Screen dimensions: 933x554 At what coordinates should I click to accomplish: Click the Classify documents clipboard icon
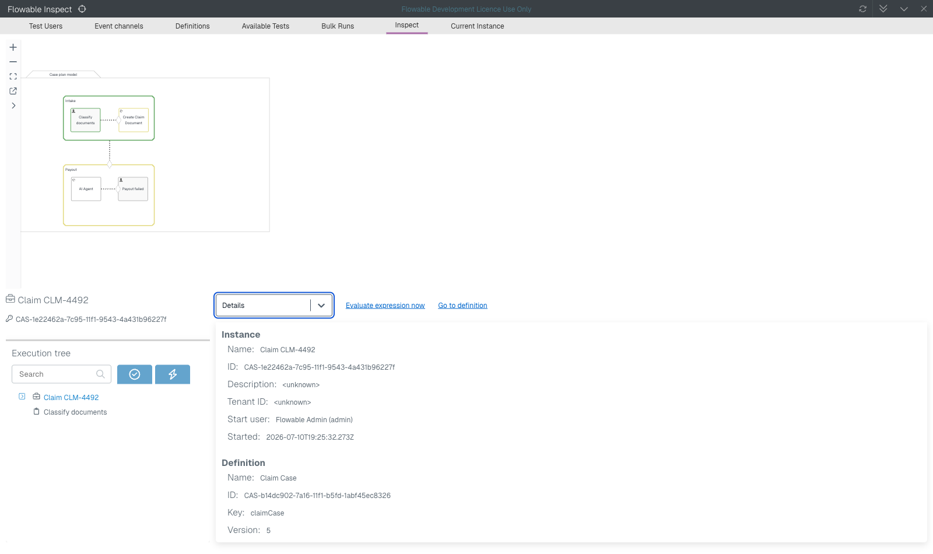(36, 411)
